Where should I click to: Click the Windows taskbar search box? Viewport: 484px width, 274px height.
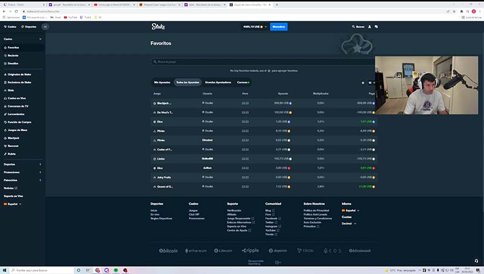(x=42, y=270)
